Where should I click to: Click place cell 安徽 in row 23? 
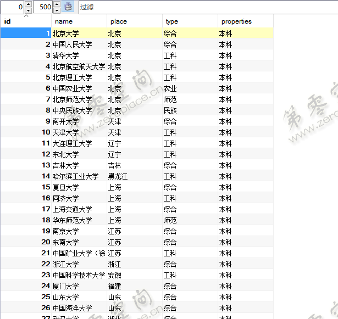[x=135, y=275]
